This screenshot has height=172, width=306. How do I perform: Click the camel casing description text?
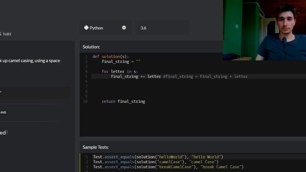(30, 61)
